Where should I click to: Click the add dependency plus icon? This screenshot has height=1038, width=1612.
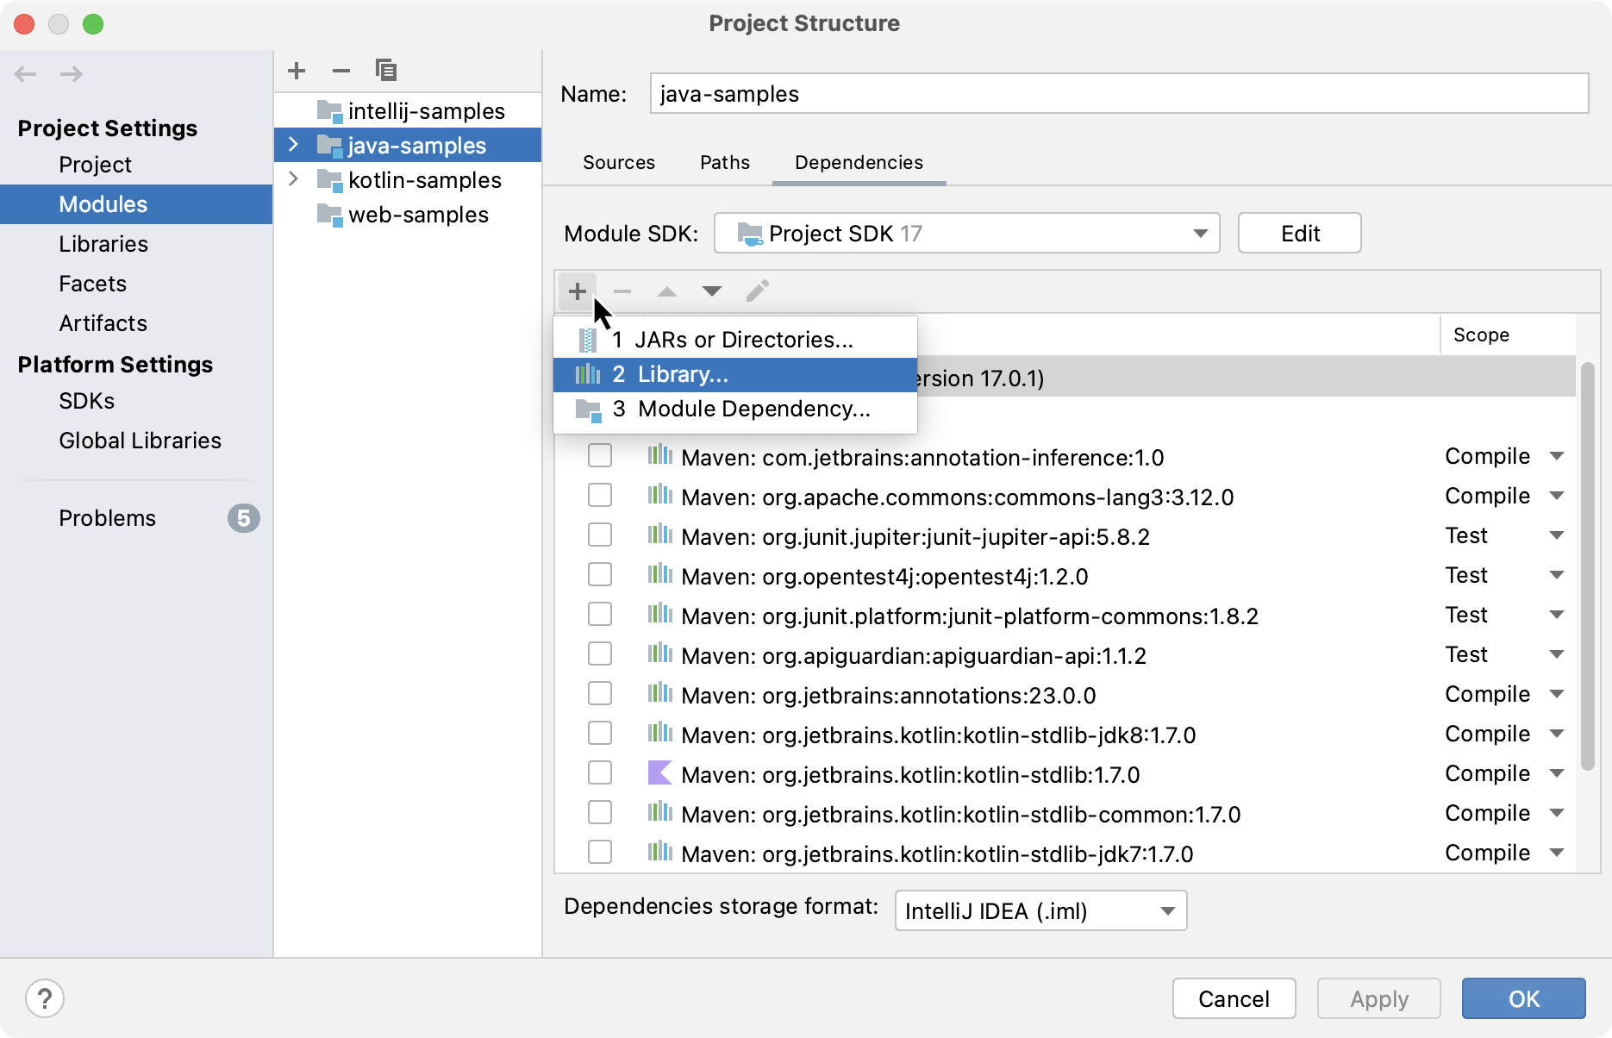(578, 291)
